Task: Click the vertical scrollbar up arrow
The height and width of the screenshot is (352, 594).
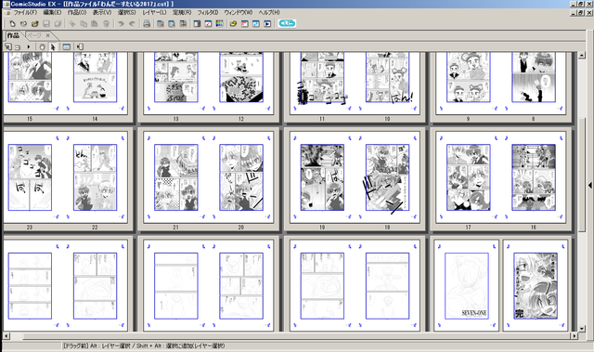Action: click(x=582, y=56)
